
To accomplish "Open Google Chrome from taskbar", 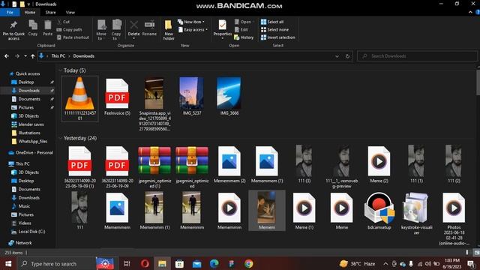I will [x=248, y=263].
